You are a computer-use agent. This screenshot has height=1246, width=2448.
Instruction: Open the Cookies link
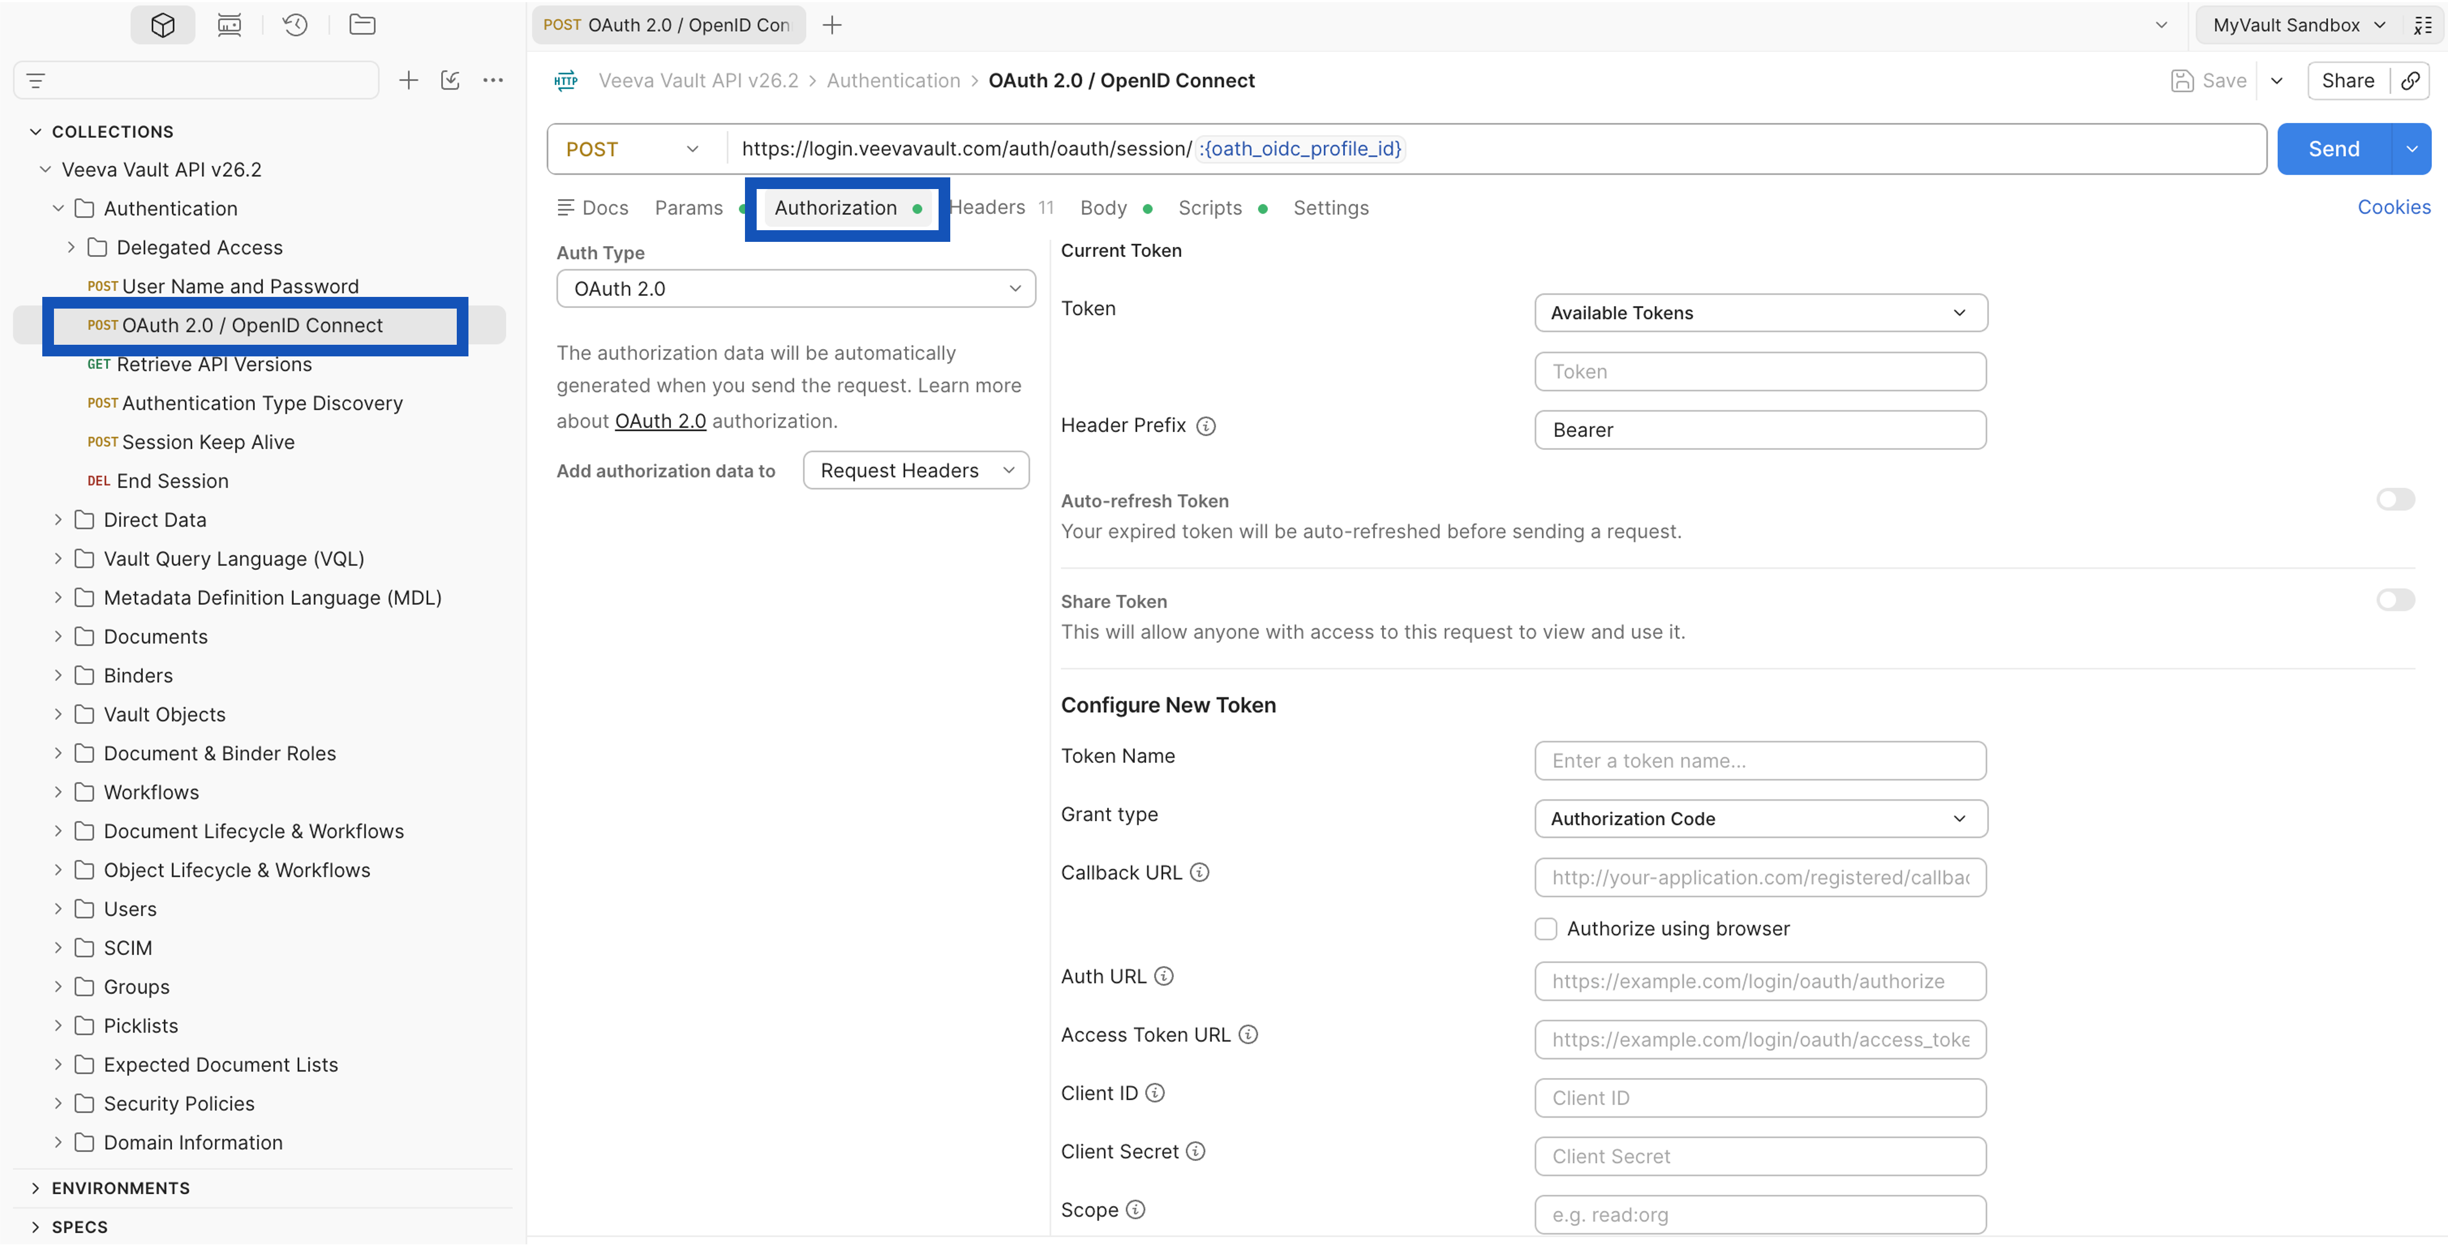(x=2393, y=207)
